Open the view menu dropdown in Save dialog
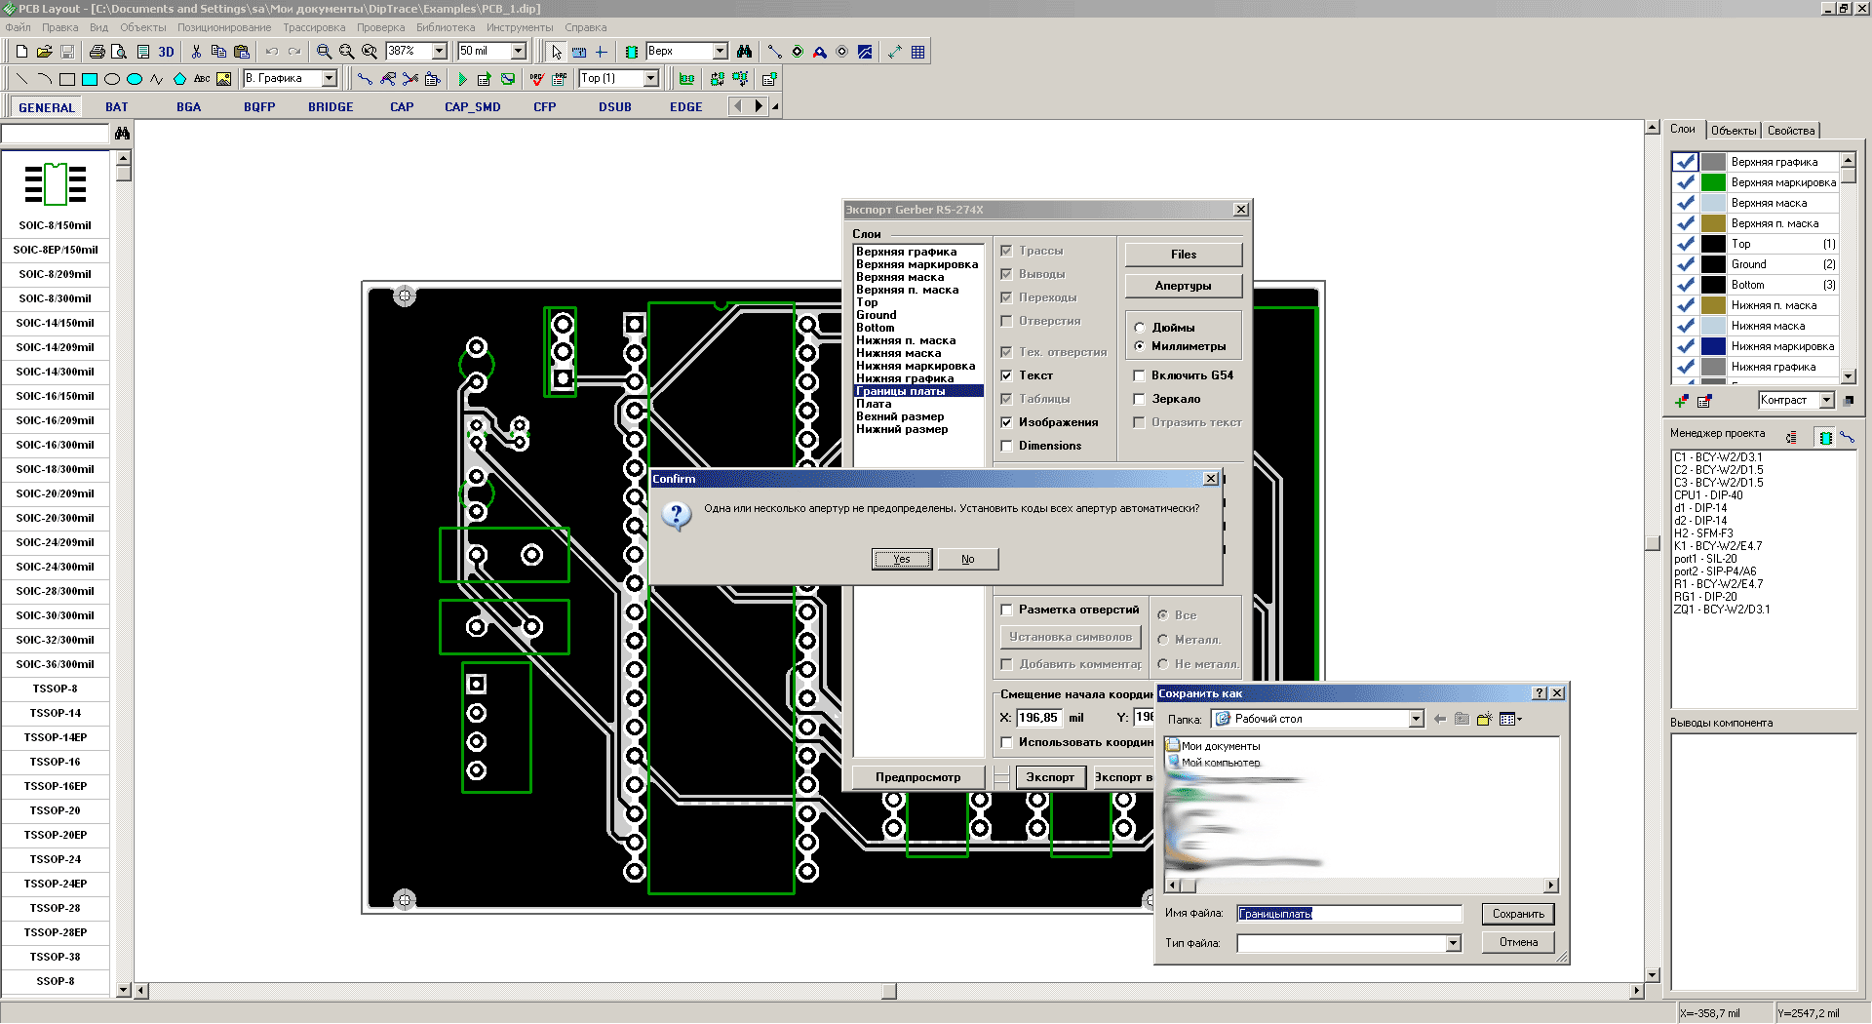This screenshot has width=1872, height=1024. (x=1511, y=719)
